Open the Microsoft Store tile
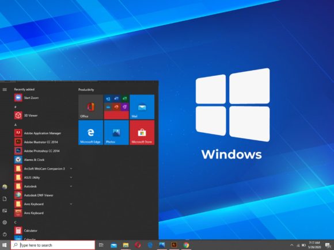The height and width of the screenshot is (250, 334). point(142,132)
